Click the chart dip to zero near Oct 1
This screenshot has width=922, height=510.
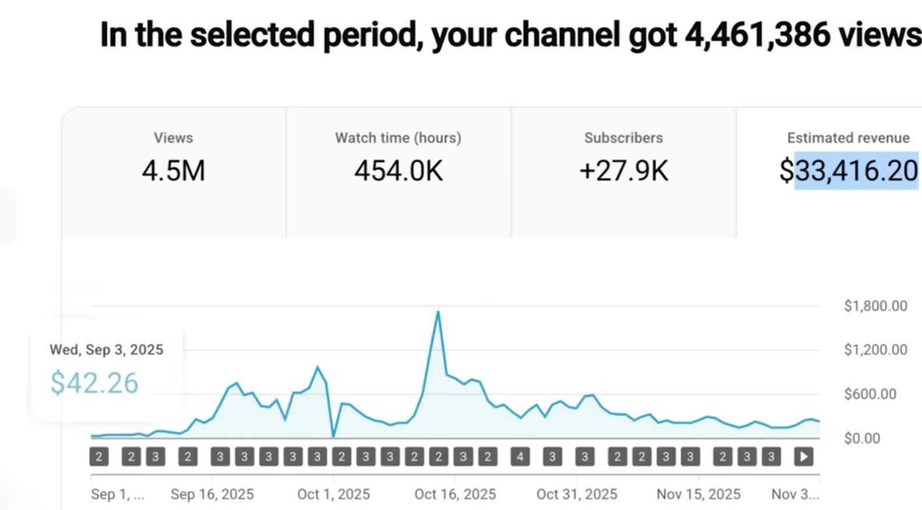(333, 435)
